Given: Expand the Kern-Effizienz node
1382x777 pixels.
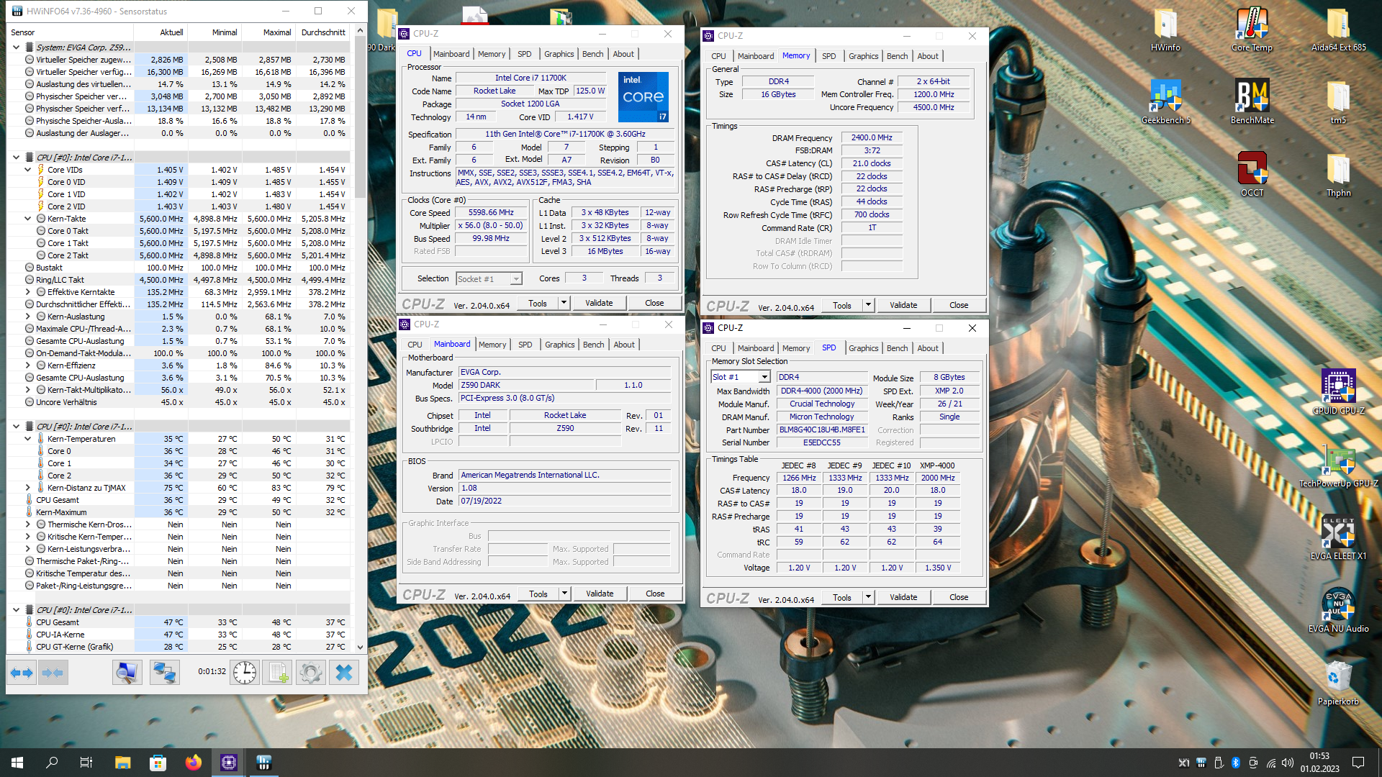Looking at the screenshot, I should pos(28,365).
